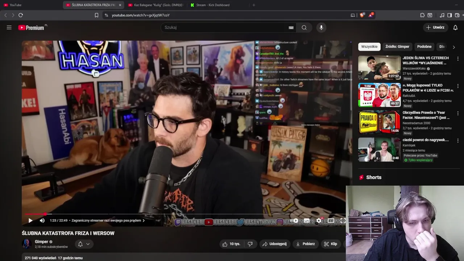The image size is (464, 261).
Task: Open browser media control music note
Action: click(x=442, y=15)
